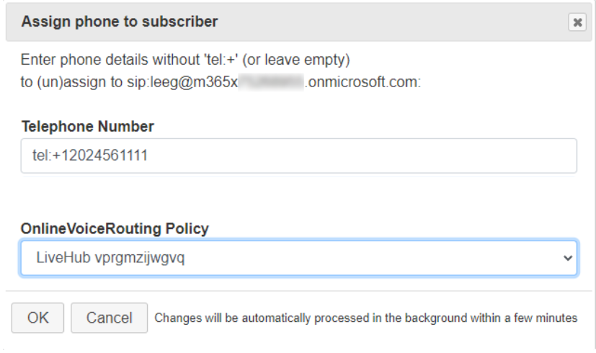Click the empty area of the title bar
The image size is (596, 353).
(391, 22)
